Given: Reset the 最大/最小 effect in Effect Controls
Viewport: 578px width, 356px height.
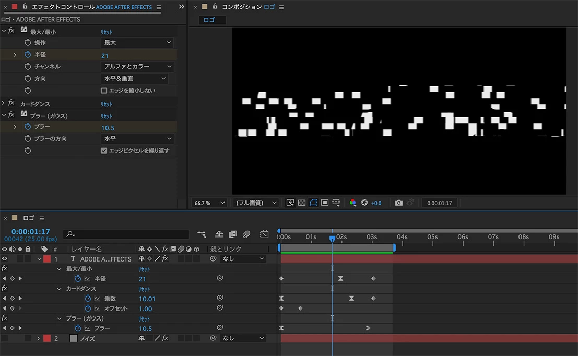Looking at the screenshot, I should (x=107, y=32).
